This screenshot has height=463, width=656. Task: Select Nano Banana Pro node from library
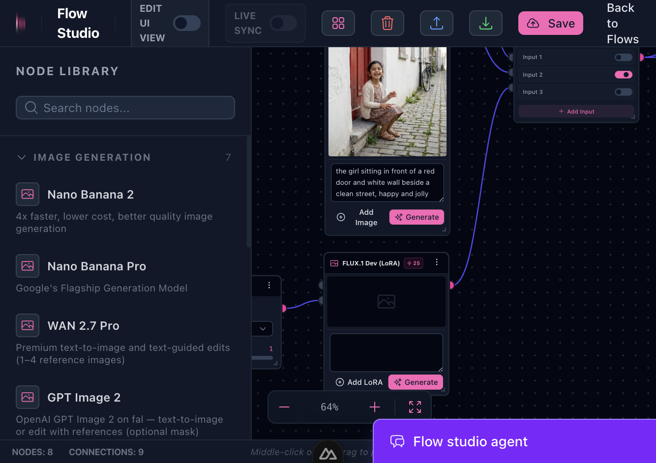[96, 266]
